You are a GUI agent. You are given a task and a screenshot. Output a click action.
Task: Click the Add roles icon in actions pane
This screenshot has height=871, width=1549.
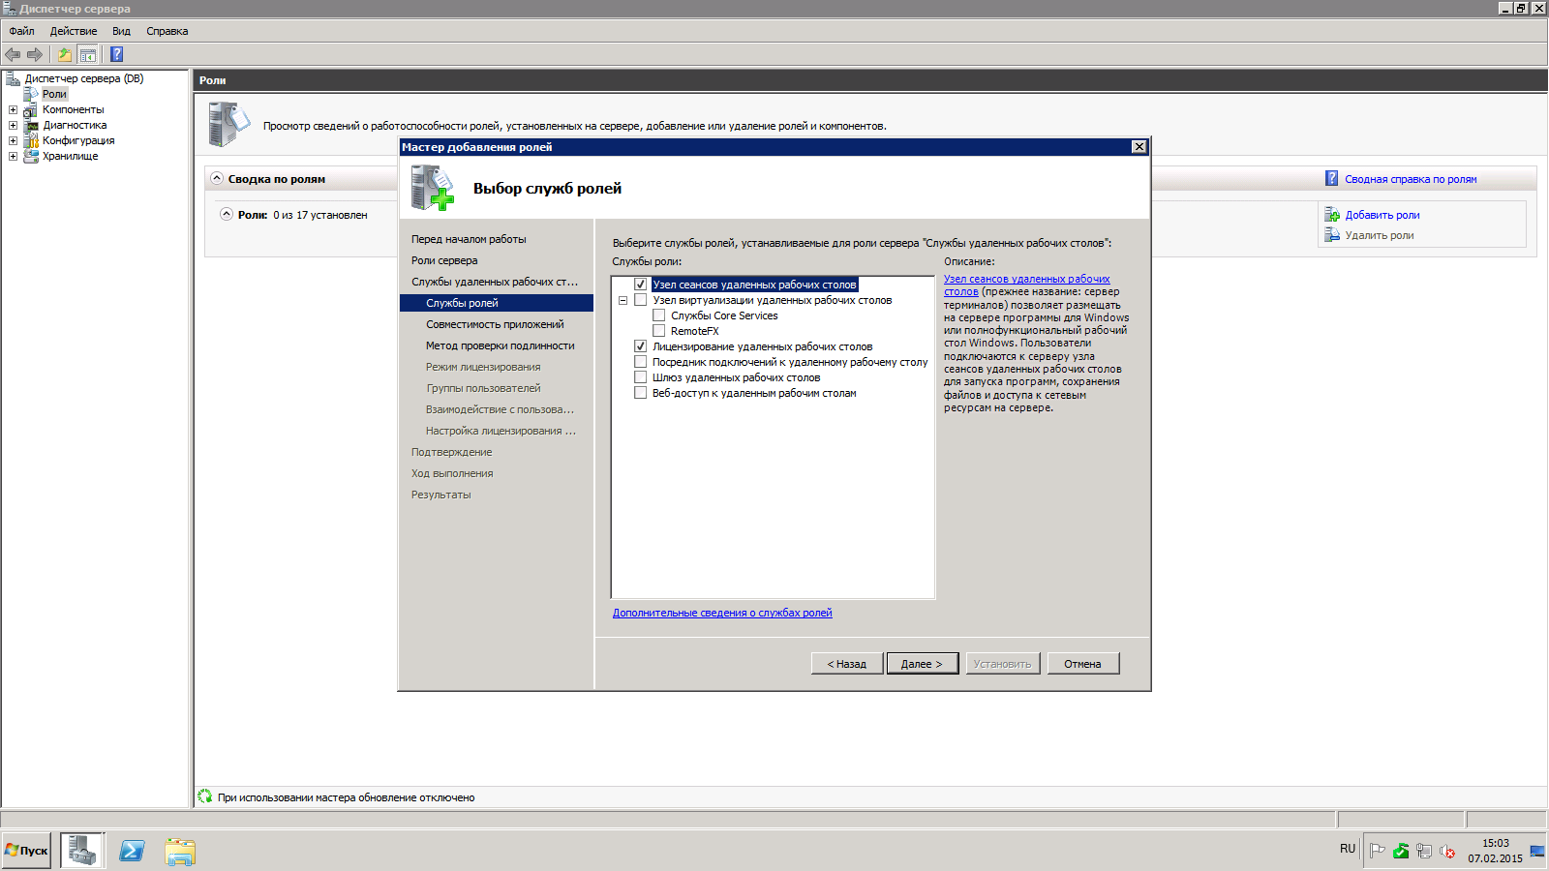pos(1332,215)
